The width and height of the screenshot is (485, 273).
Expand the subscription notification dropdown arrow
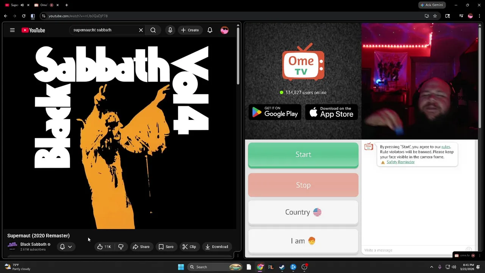(x=70, y=247)
